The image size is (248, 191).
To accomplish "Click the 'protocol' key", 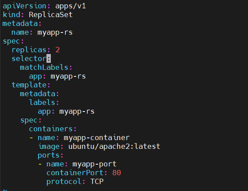I will coord(64,182).
